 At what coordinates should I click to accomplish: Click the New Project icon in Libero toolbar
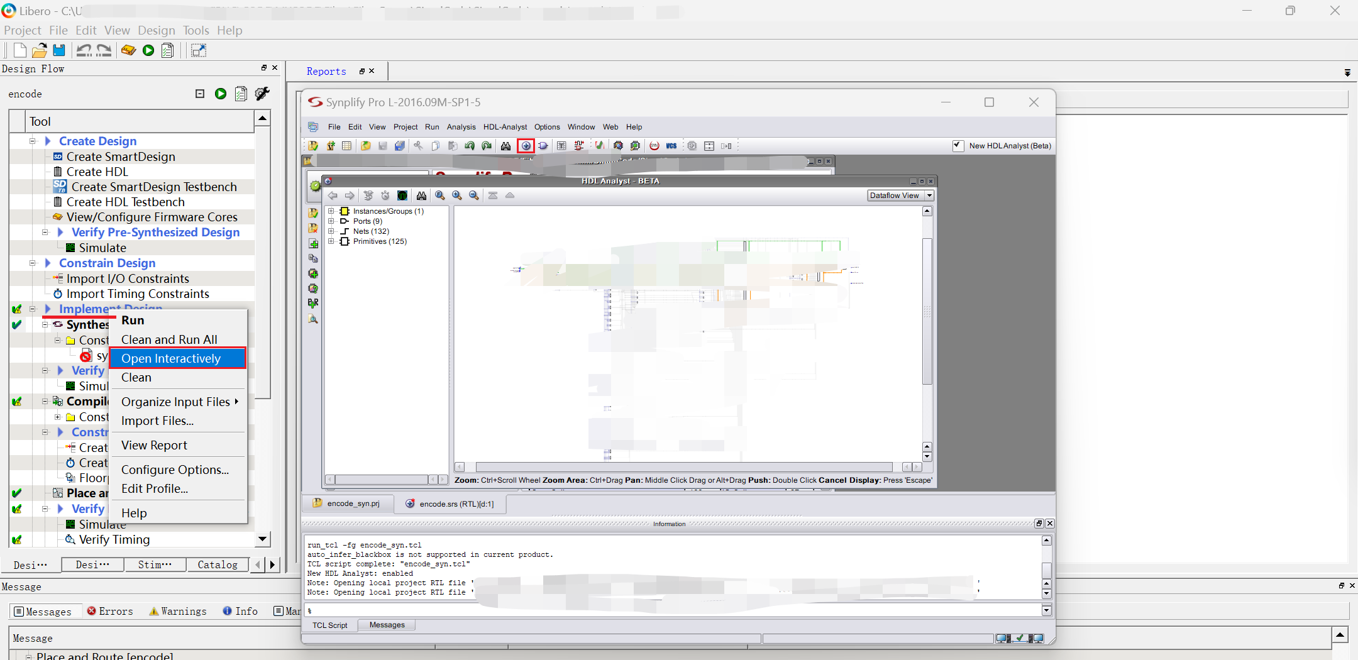pos(19,50)
